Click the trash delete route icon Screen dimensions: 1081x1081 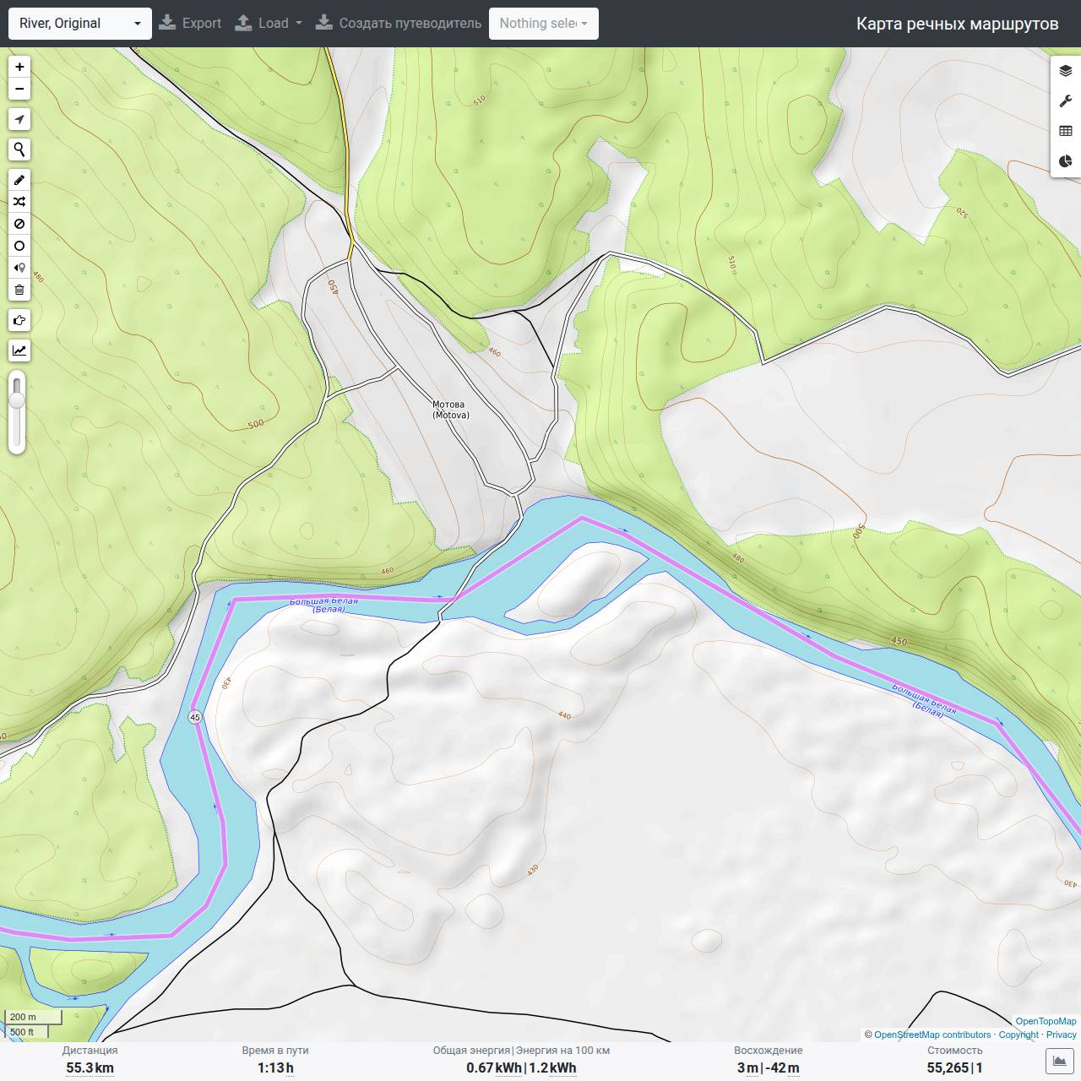(19, 290)
